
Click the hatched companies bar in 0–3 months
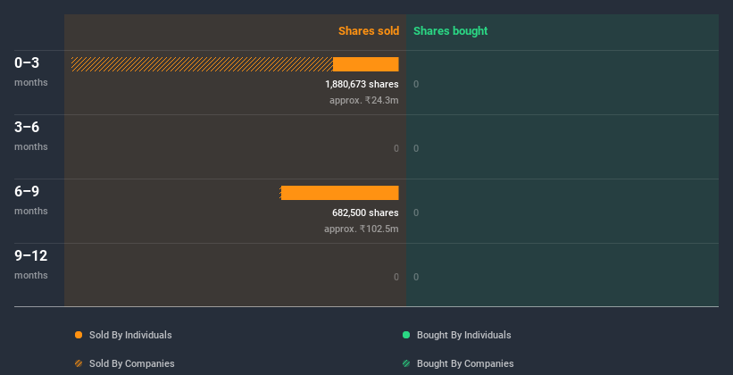point(202,64)
